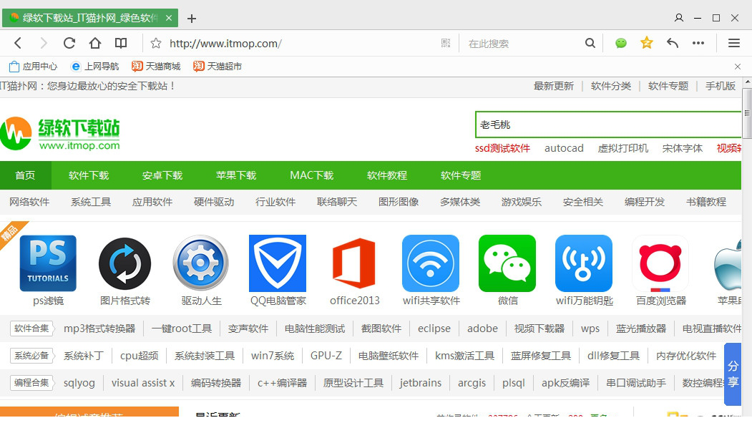This screenshot has width=752, height=433.
Task: Click the 分享 share button
Action: tap(731, 376)
